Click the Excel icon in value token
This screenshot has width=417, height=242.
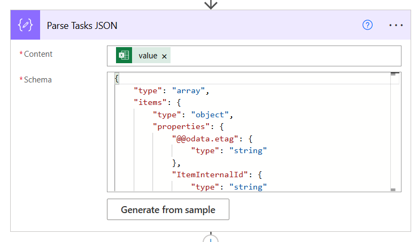(x=124, y=56)
